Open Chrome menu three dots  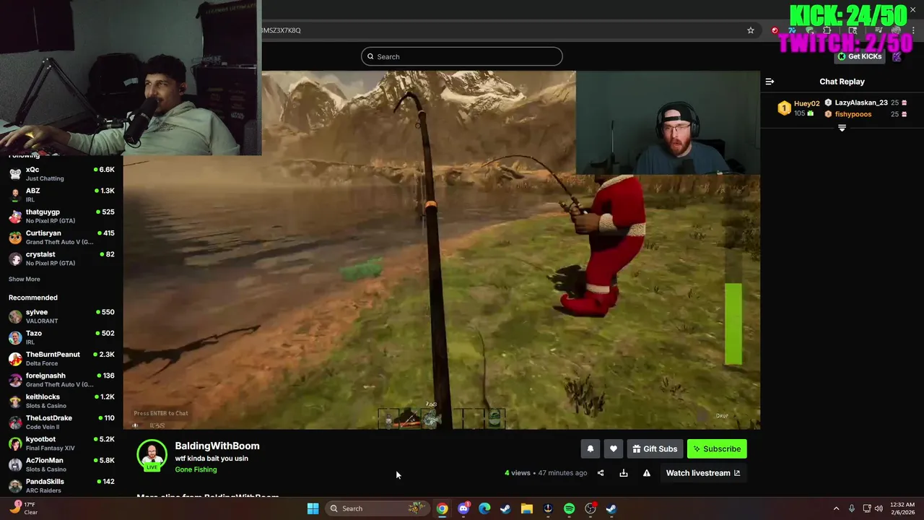pyautogui.click(x=913, y=30)
